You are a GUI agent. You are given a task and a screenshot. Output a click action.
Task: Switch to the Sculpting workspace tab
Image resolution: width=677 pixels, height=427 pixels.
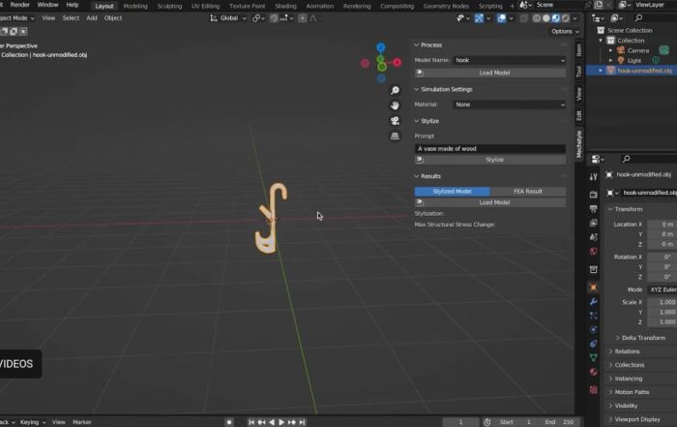[169, 6]
